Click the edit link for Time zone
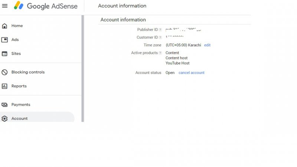This screenshot has width=297, height=167. coord(207,45)
